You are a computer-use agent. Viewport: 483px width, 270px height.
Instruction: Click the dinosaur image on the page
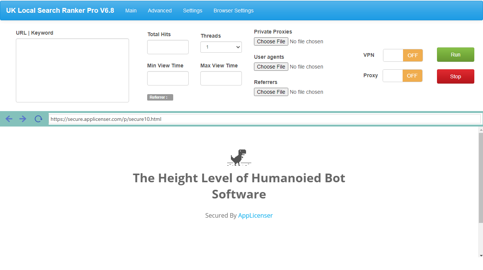(239, 157)
